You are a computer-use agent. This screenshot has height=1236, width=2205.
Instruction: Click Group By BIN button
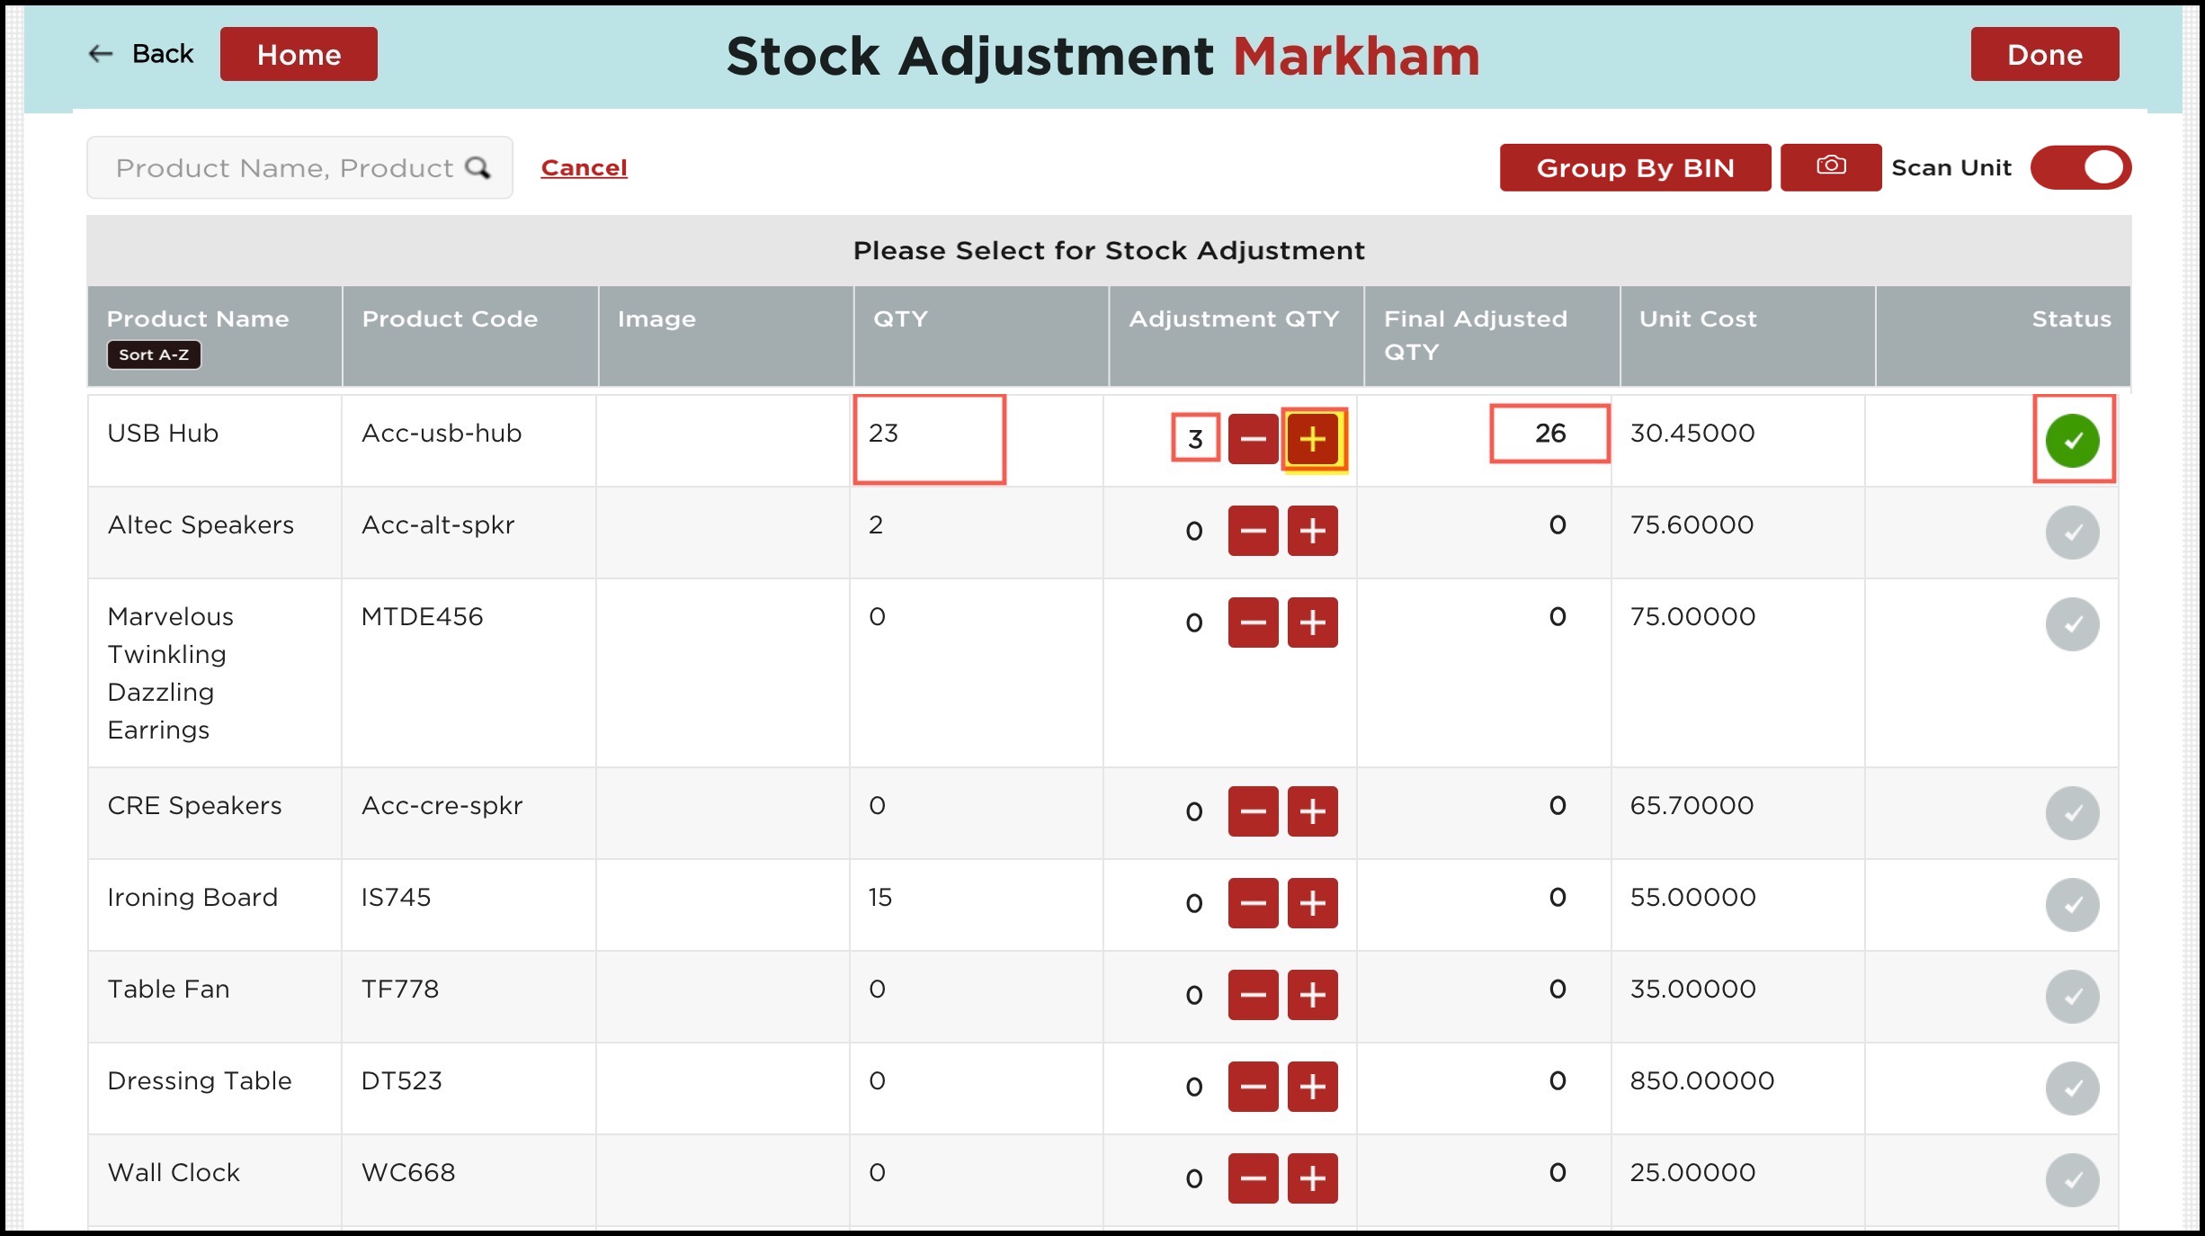pos(1634,167)
